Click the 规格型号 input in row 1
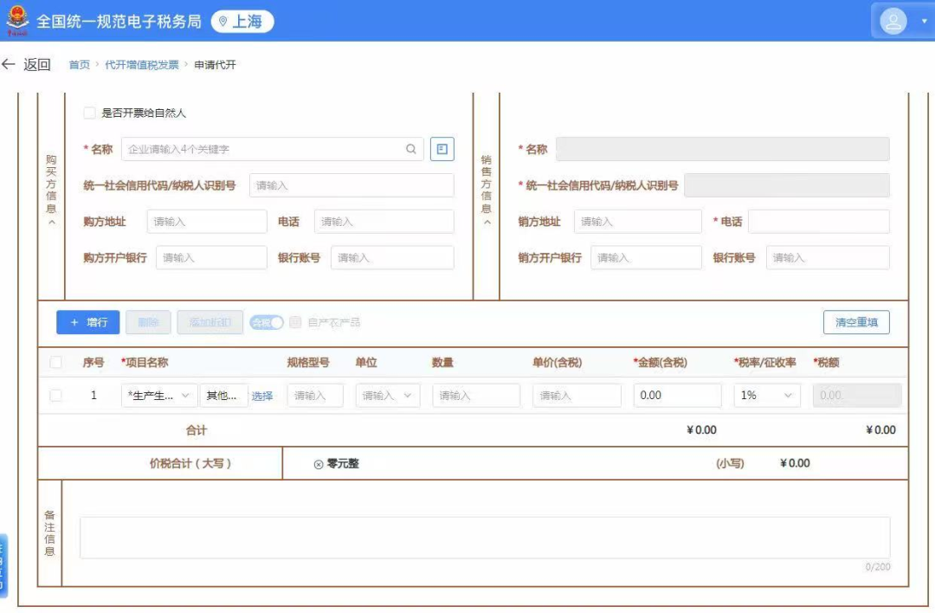Screen dimensions: 935x613 point(315,396)
